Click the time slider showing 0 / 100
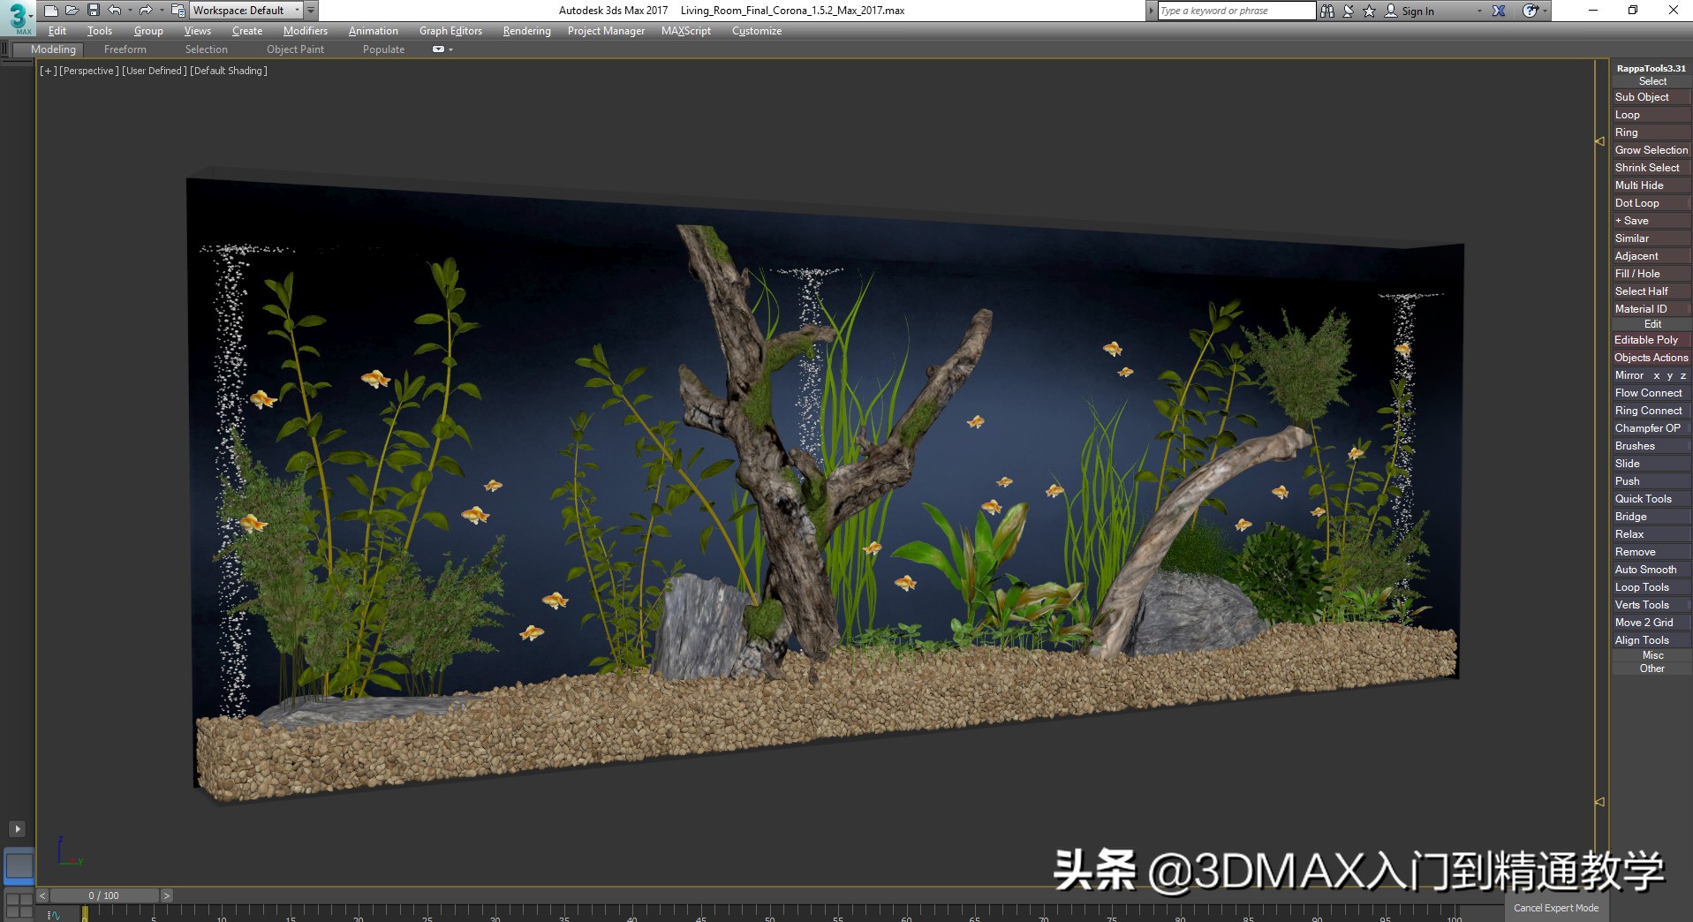Viewport: 1693px width, 922px height. 103,896
